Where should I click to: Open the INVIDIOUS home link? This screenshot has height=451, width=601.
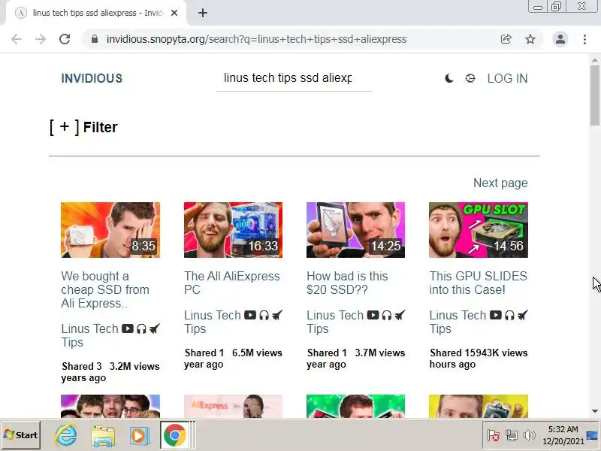pyautogui.click(x=92, y=78)
